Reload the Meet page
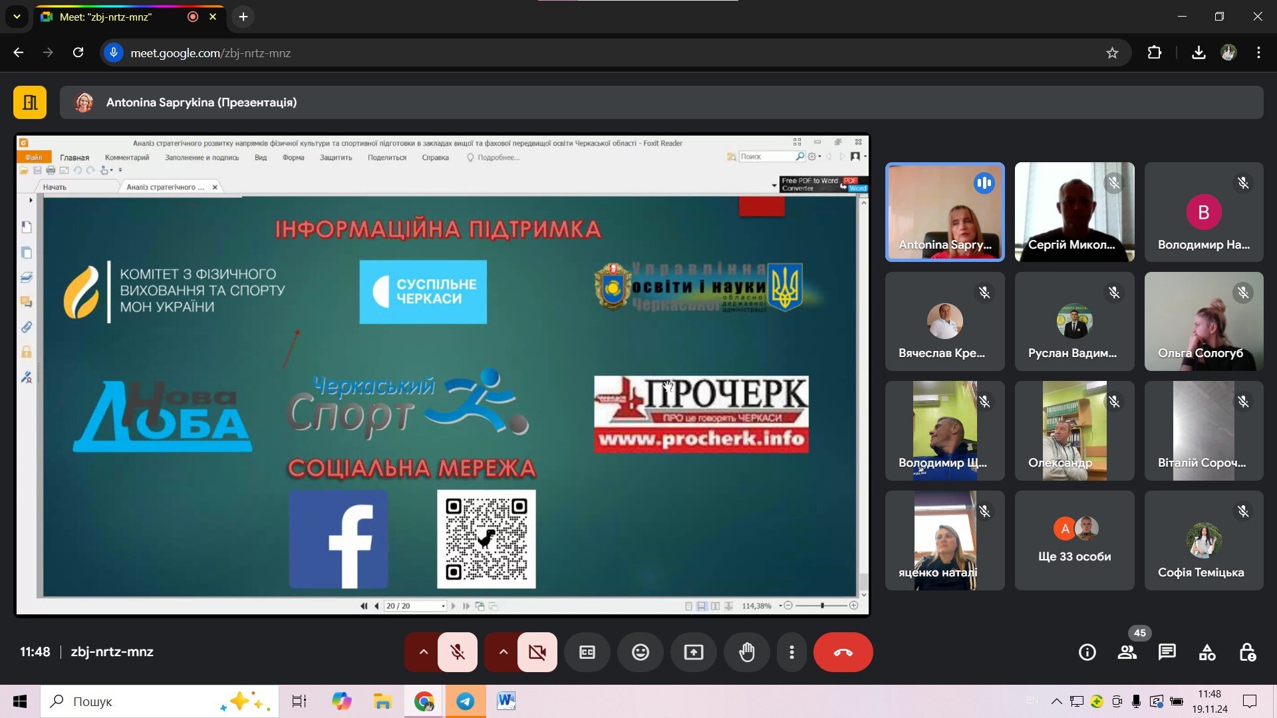This screenshot has width=1277, height=718. click(x=78, y=53)
